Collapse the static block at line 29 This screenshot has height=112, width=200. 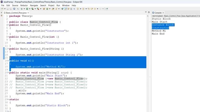pyautogui.click(x=8, y=100)
